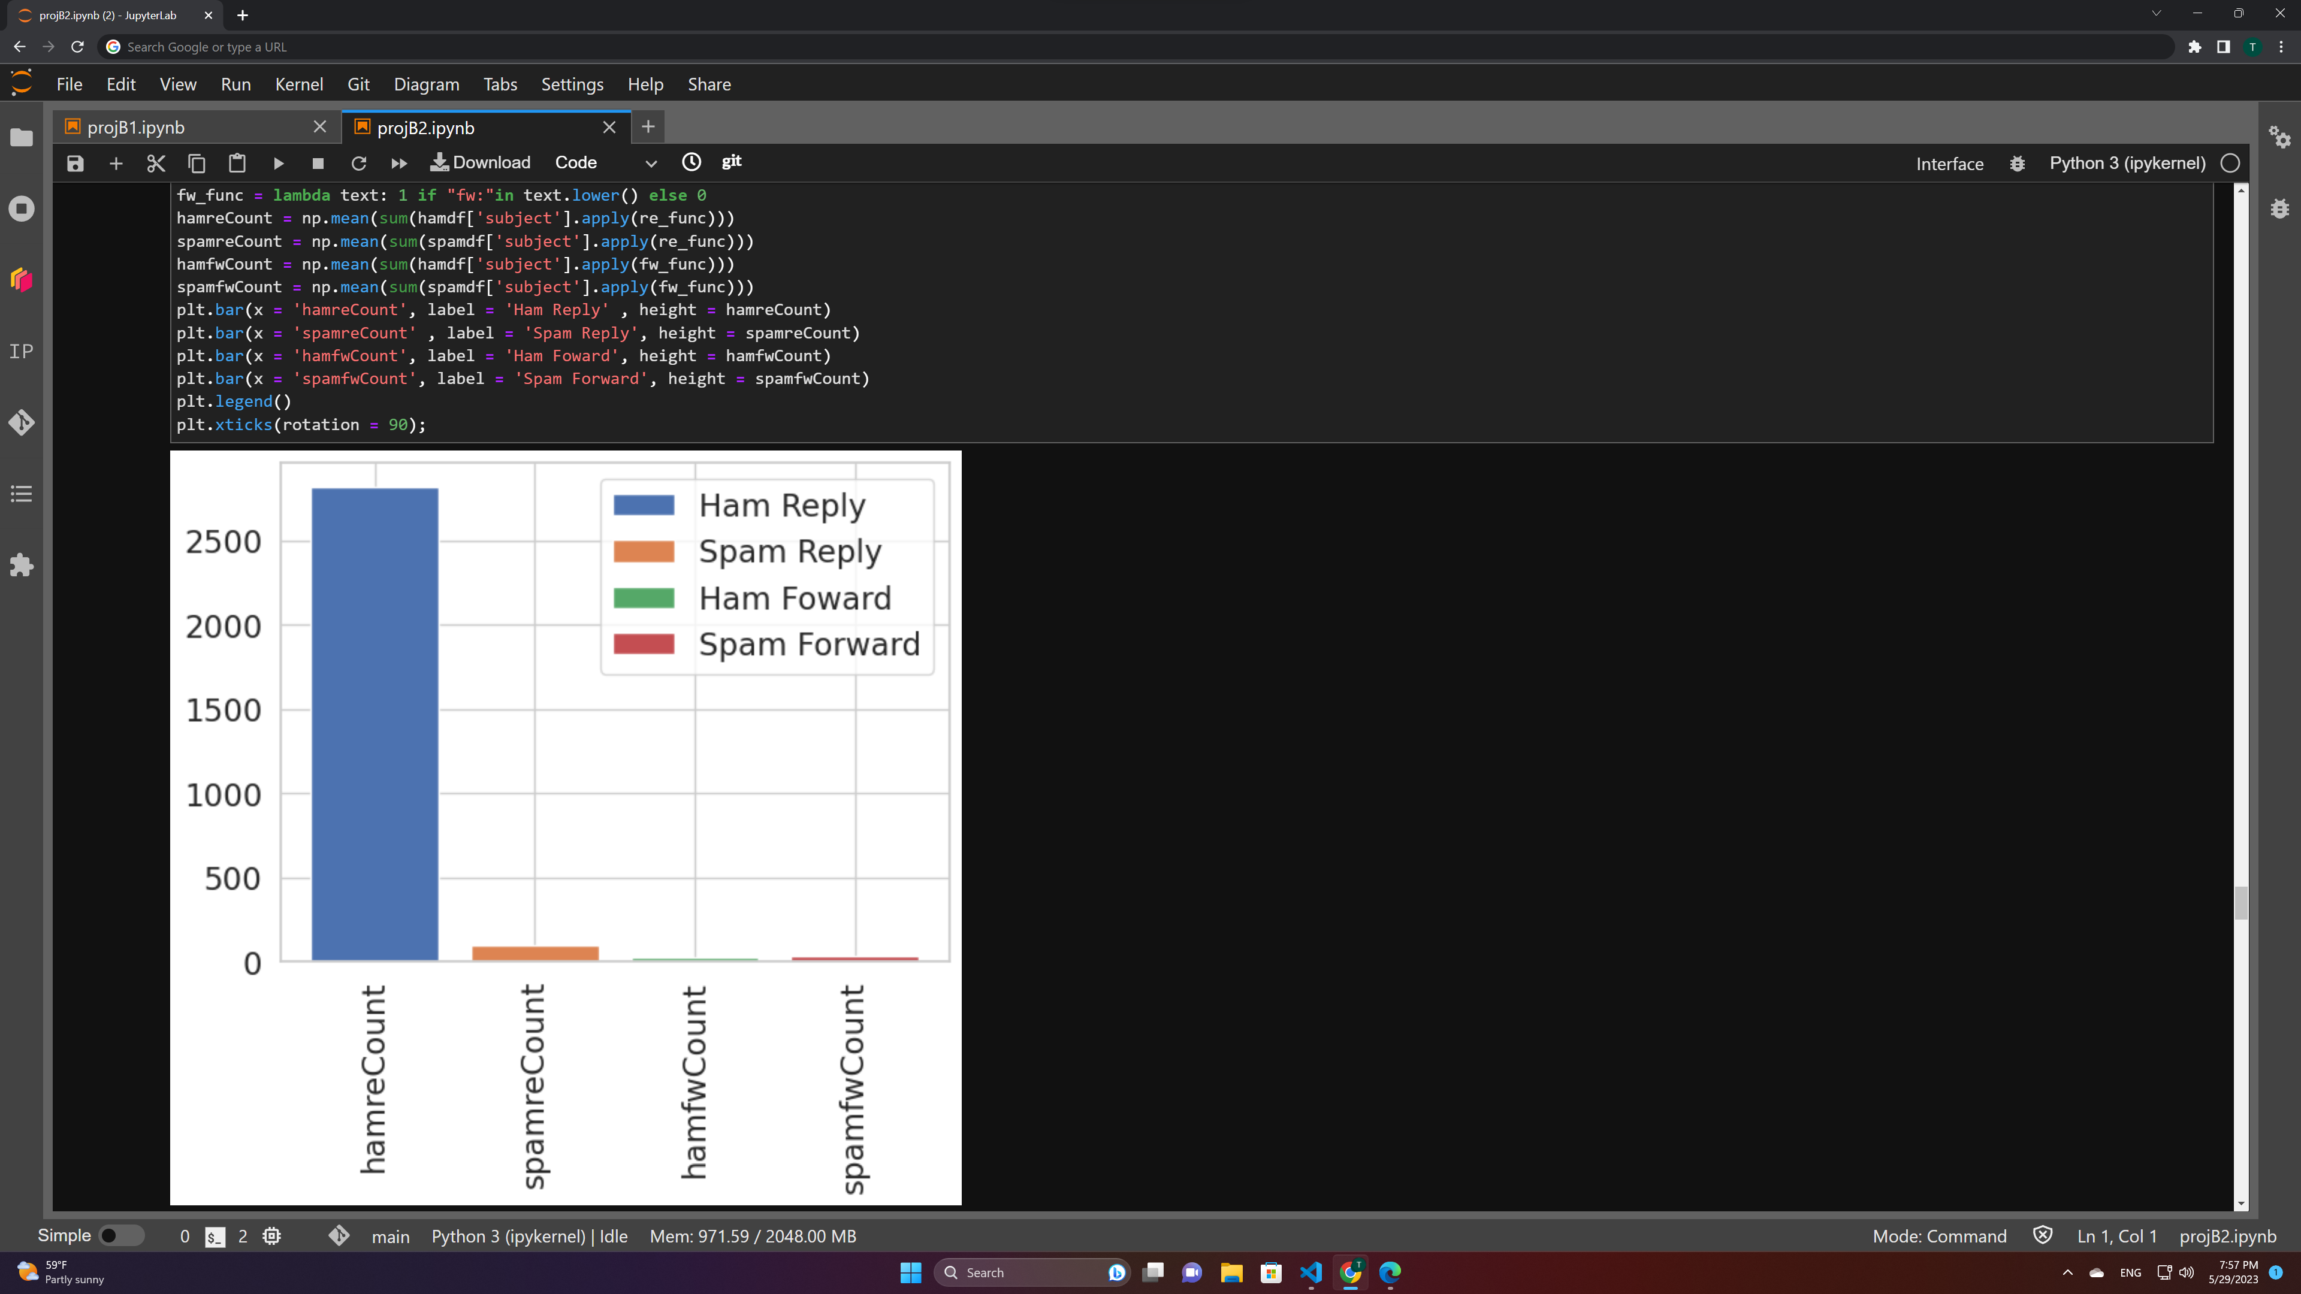Open the table of contents sidebar panel
This screenshot has height=1294, width=2301.
pos(22,494)
